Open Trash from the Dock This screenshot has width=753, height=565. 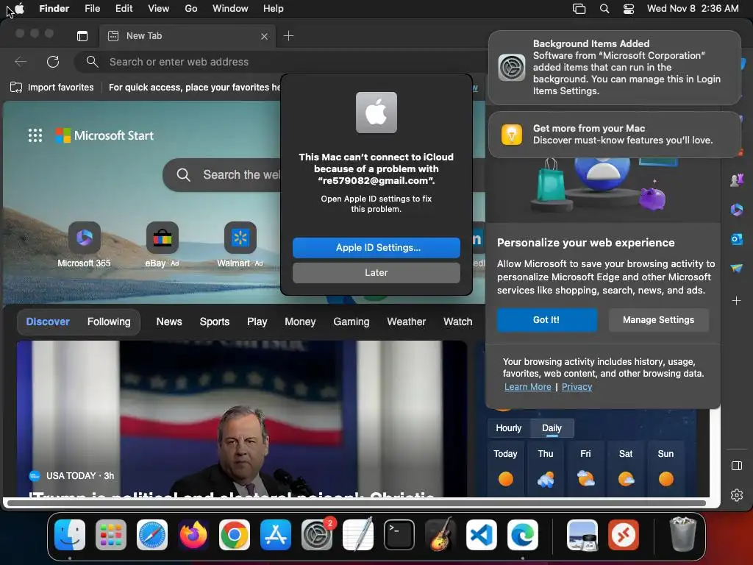(682, 534)
